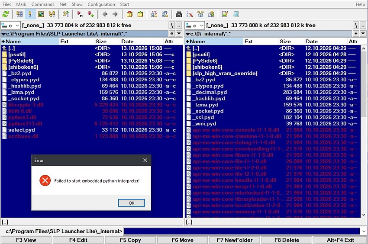Click the command line input field
Screen dimensions: 368x244
[242, 231]
